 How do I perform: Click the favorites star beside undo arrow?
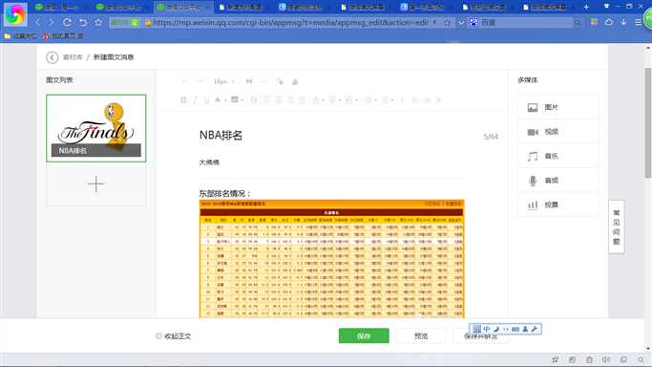click(98, 22)
